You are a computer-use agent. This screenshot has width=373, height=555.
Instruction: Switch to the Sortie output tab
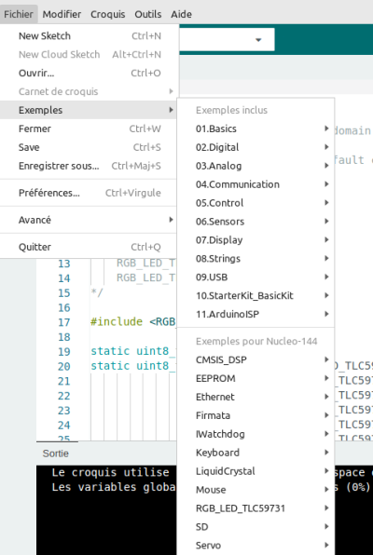[56, 453]
